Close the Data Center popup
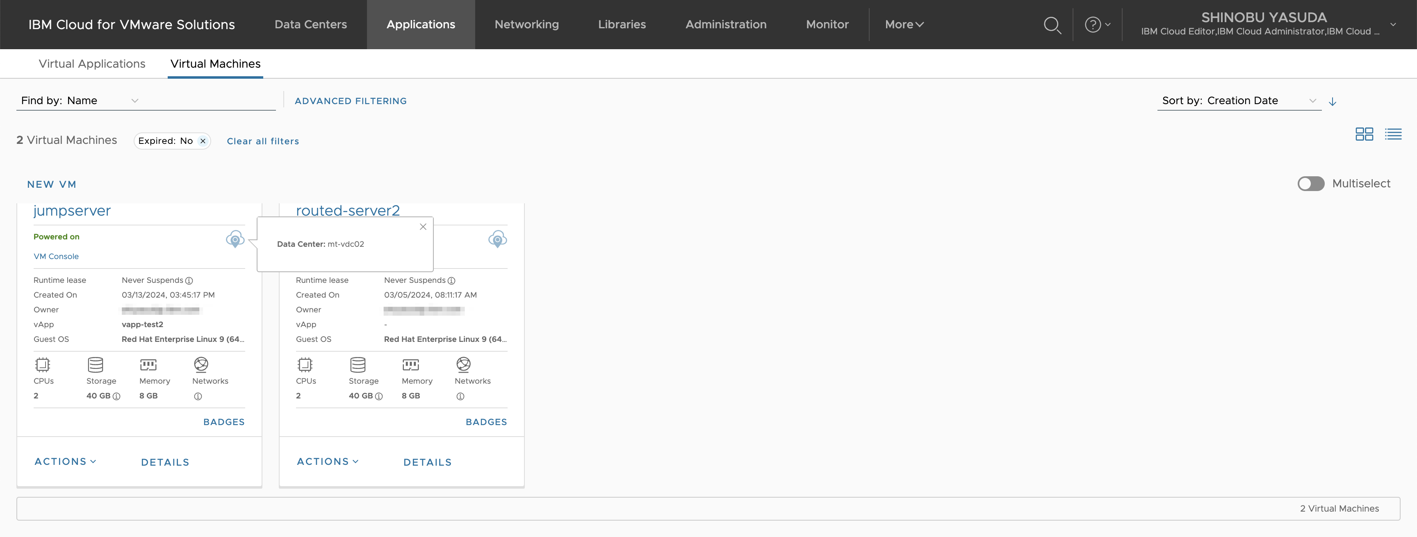Viewport: 1417px width, 537px height. tap(423, 227)
